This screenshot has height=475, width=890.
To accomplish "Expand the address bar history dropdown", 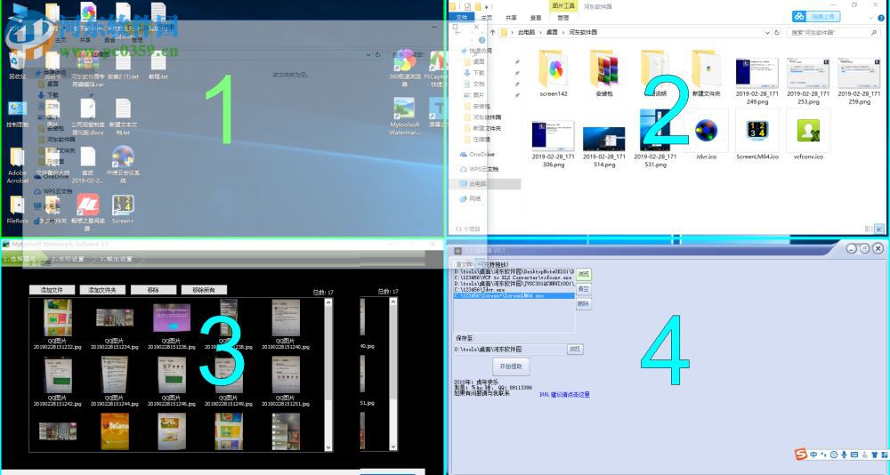I will [x=767, y=32].
